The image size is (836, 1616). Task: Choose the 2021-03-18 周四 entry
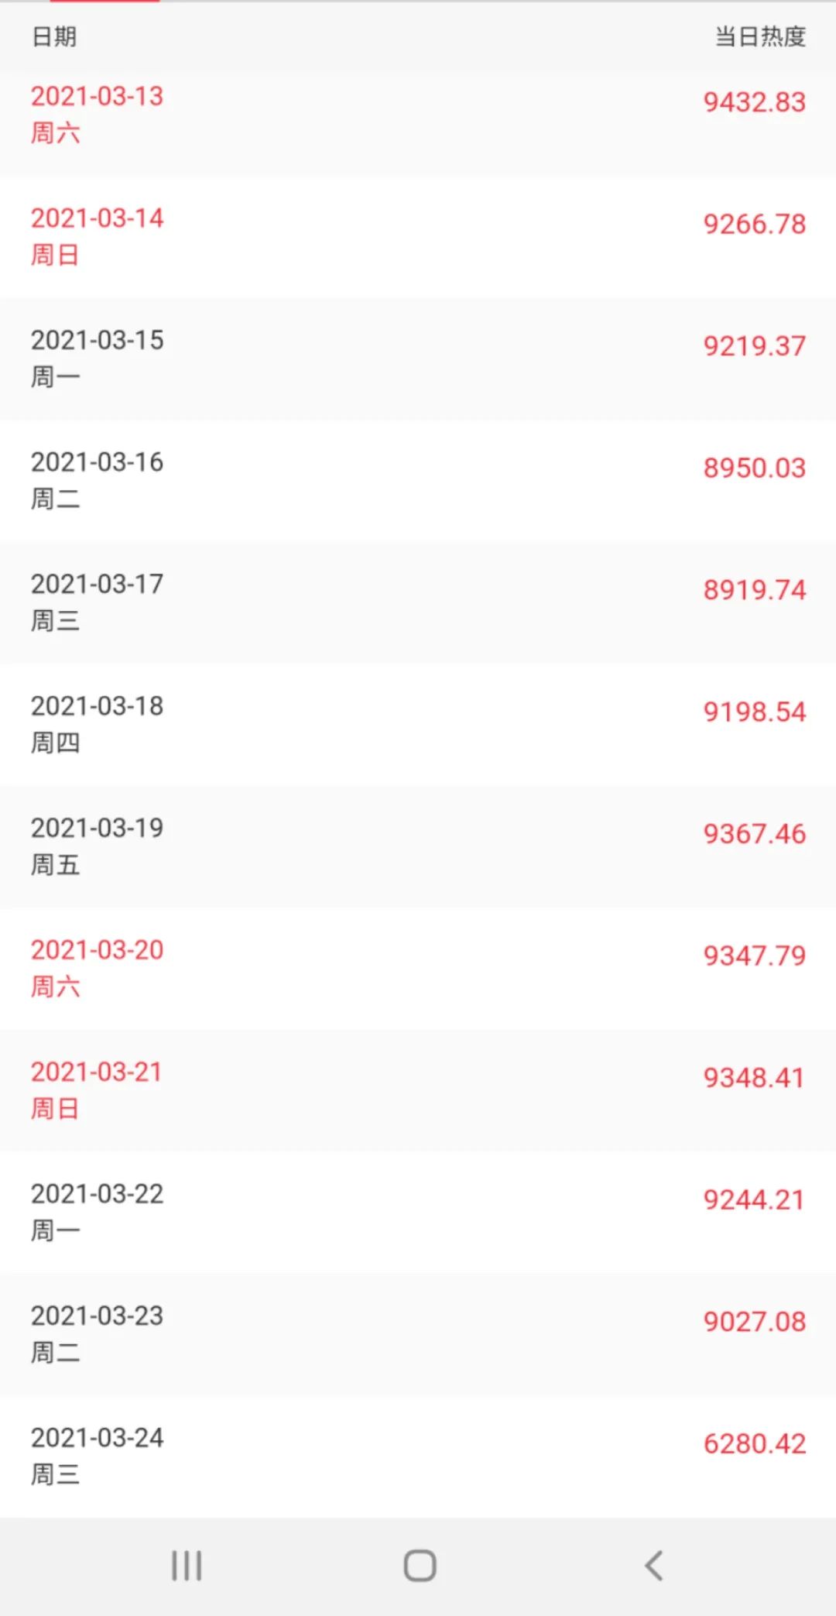tap(97, 724)
